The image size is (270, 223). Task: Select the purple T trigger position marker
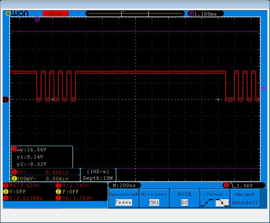[37, 20]
